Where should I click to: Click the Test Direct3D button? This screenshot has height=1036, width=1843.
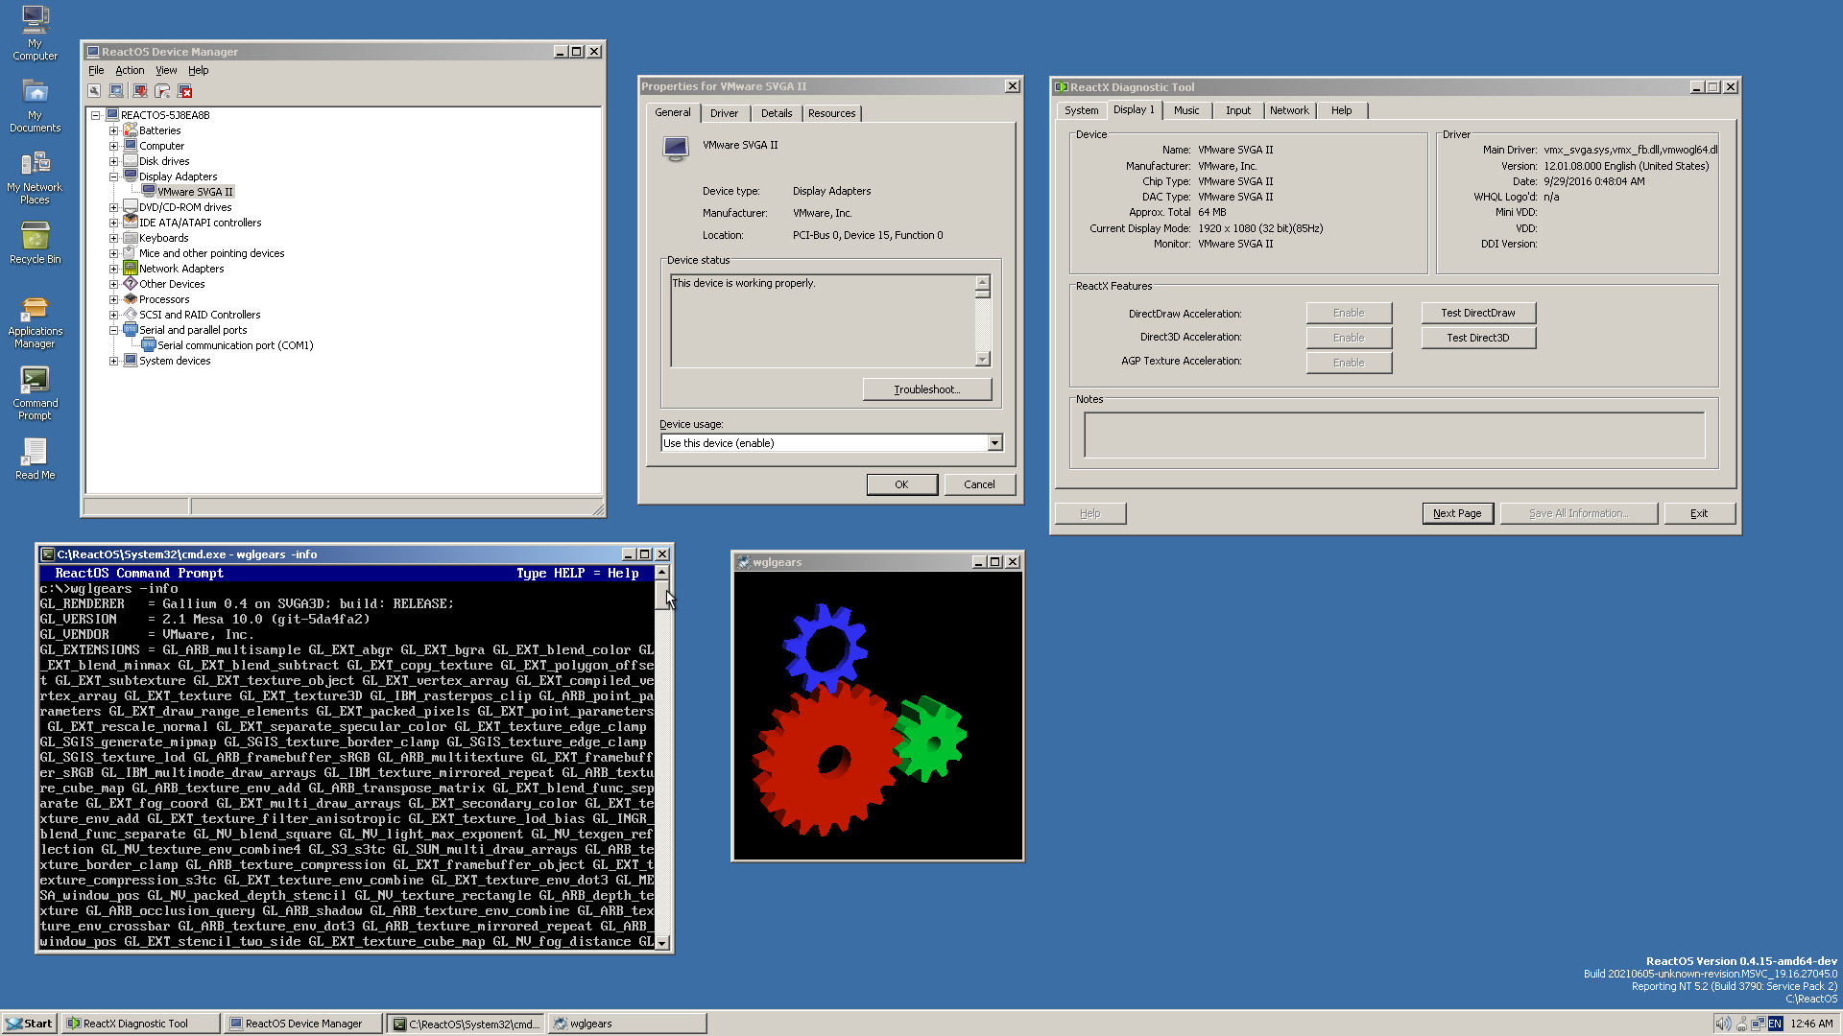[1477, 337]
